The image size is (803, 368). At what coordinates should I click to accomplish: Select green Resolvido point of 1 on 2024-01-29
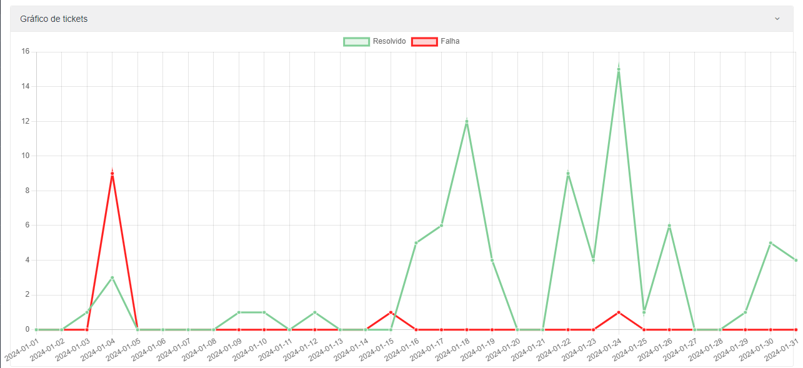tap(746, 312)
